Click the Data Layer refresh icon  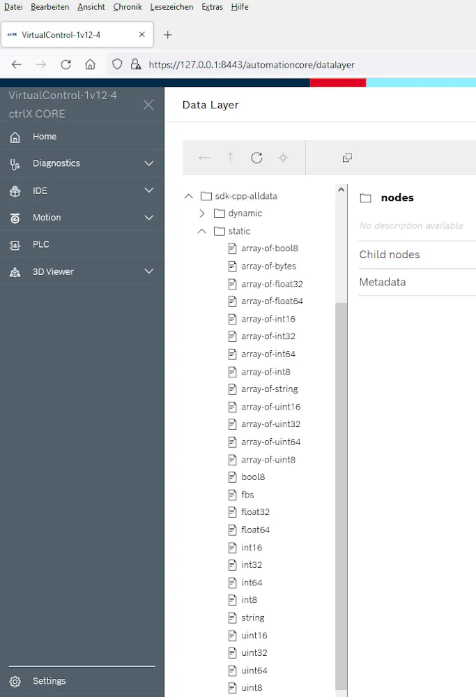tap(256, 158)
